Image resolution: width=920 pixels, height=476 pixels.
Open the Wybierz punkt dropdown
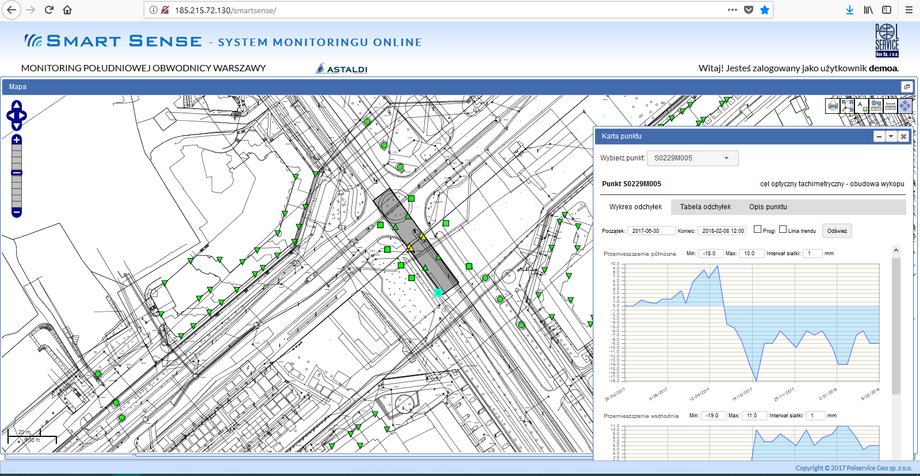coord(692,158)
